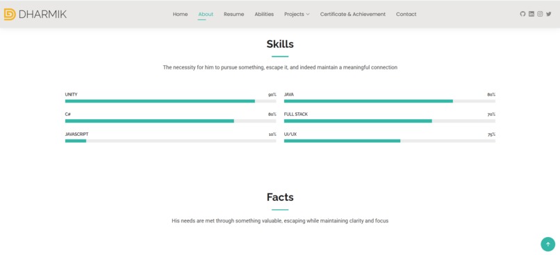This screenshot has width=560, height=255.
Task: Open the Twitter profile icon
Action: 549,14
